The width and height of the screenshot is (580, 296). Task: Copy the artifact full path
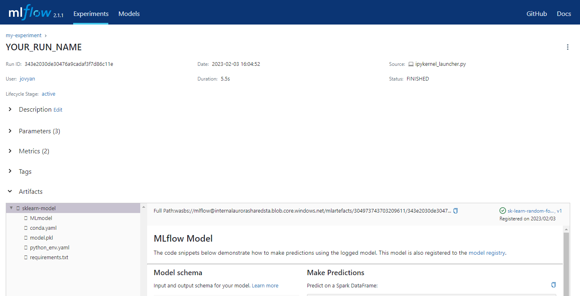(x=455, y=211)
